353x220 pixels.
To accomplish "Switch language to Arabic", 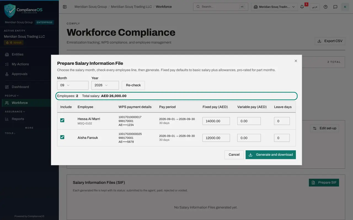I will [x=315, y=7].
